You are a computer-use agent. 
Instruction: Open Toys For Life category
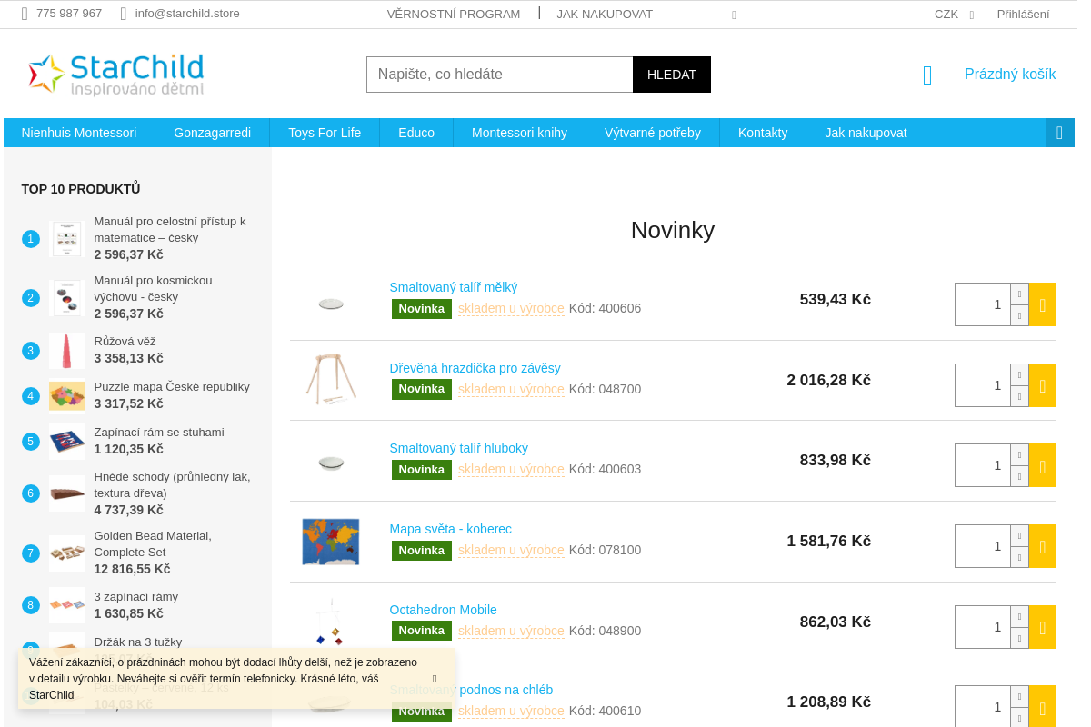325,133
